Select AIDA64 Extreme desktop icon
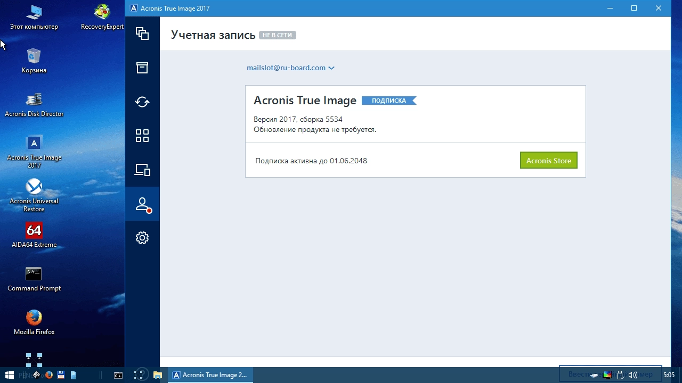682x383 pixels. point(34,236)
